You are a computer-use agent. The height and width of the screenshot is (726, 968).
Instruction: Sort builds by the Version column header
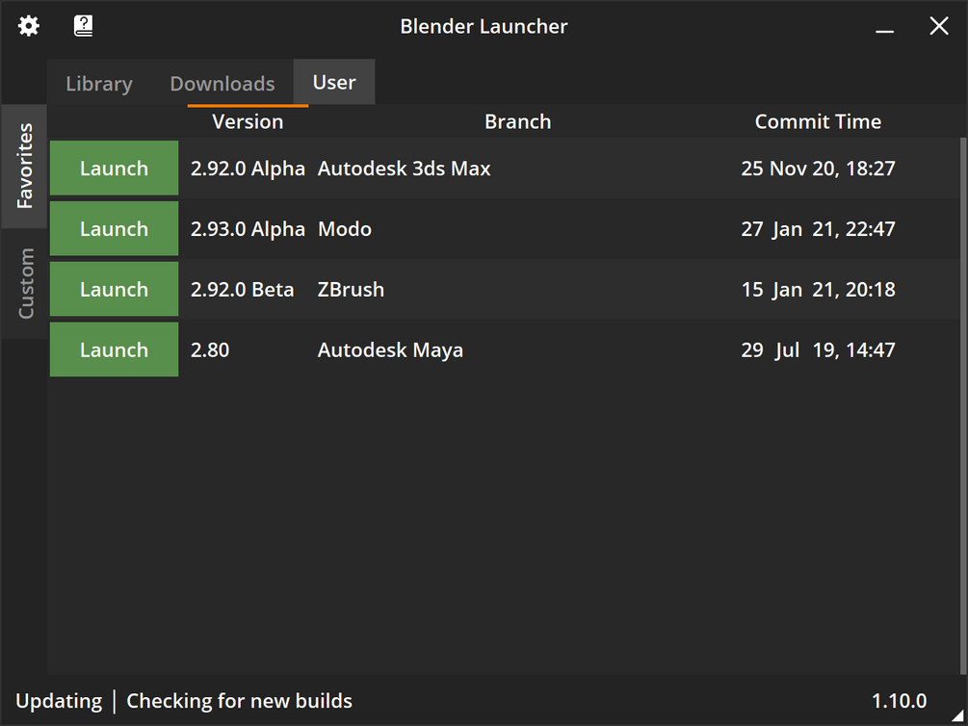pos(248,121)
